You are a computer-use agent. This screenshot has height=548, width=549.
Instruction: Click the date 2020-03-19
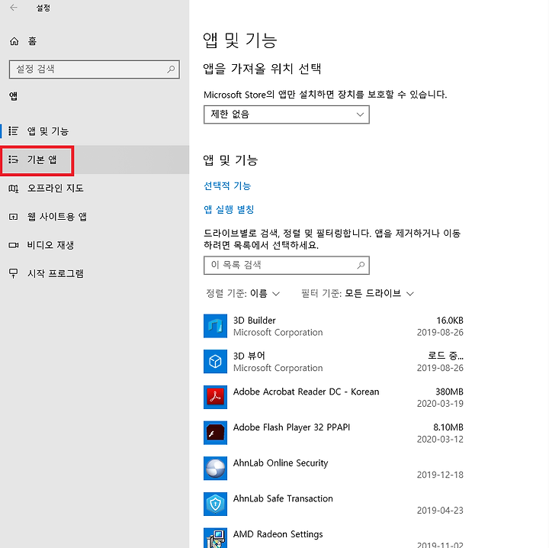tap(440, 404)
